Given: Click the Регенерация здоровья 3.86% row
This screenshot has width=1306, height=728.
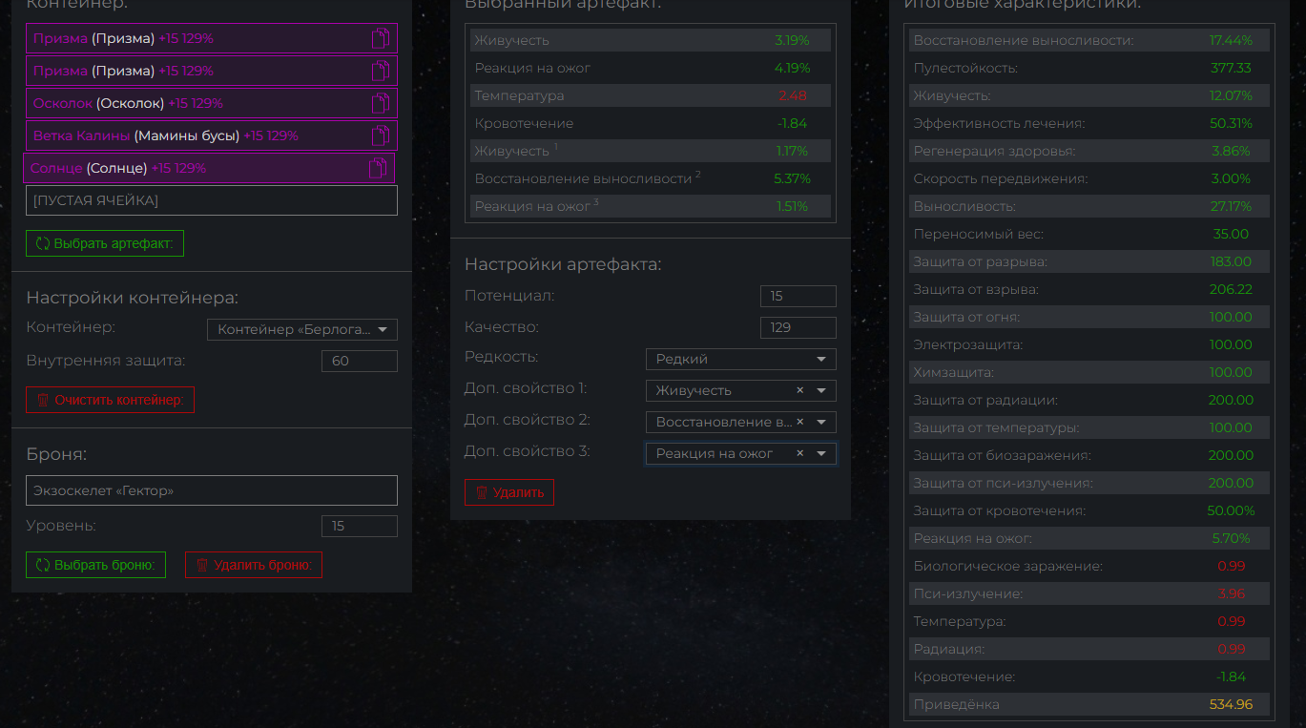Looking at the screenshot, I should coord(1089,151).
